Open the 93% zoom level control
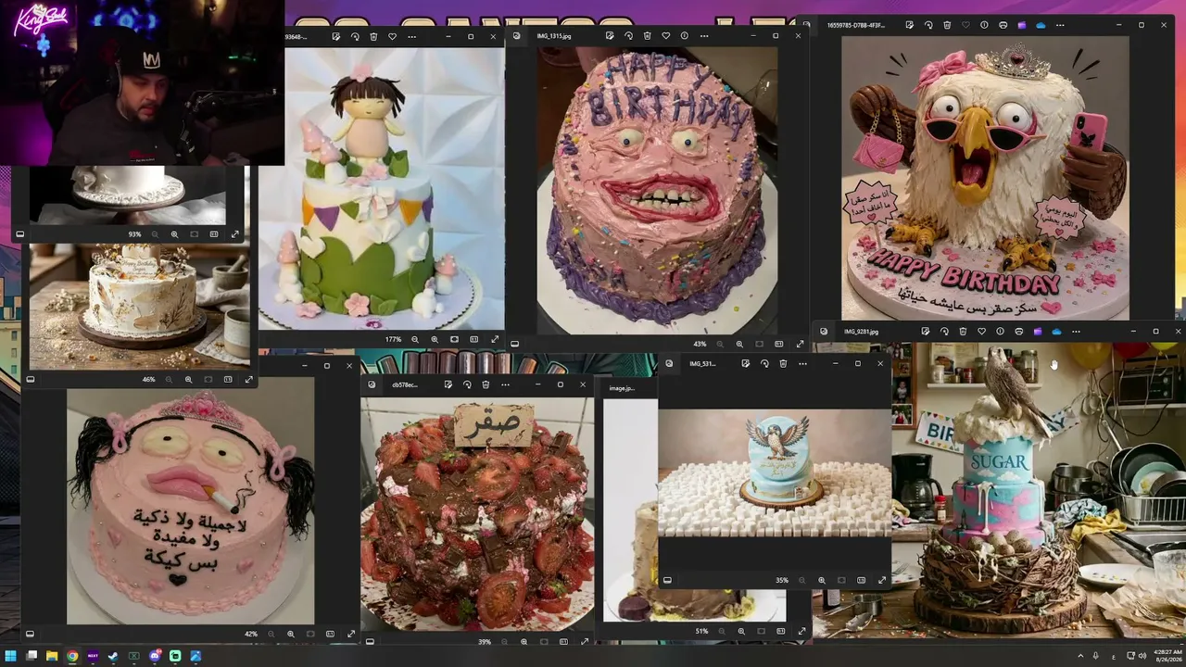The width and height of the screenshot is (1186, 667). coord(134,234)
